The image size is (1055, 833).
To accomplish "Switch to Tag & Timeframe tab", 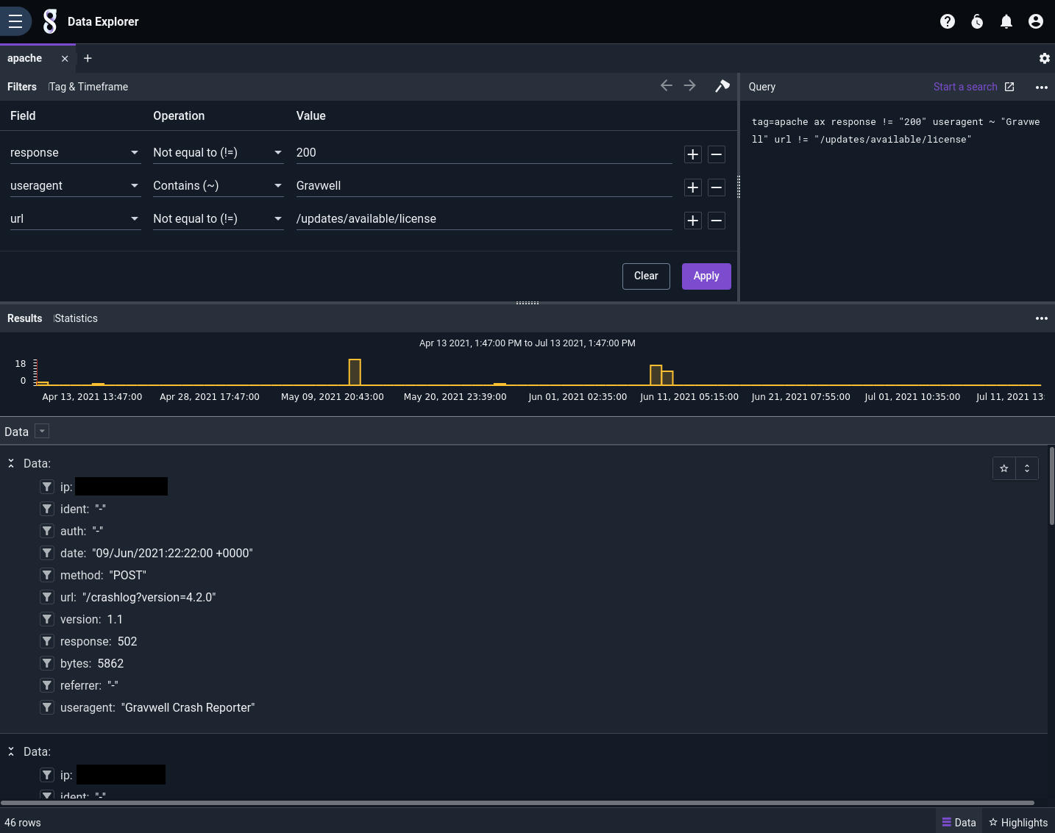I will click(x=88, y=87).
